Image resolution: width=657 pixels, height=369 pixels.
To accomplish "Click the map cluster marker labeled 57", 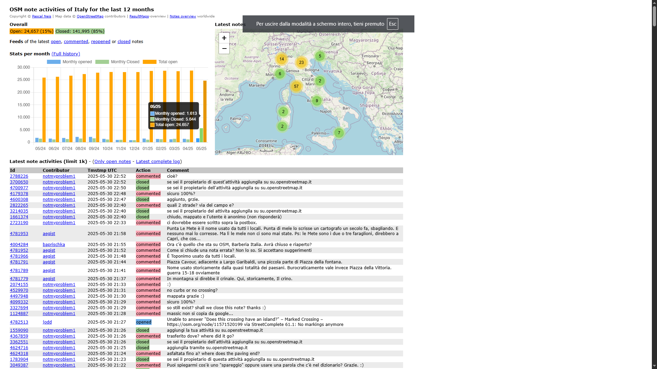I will click(296, 86).
